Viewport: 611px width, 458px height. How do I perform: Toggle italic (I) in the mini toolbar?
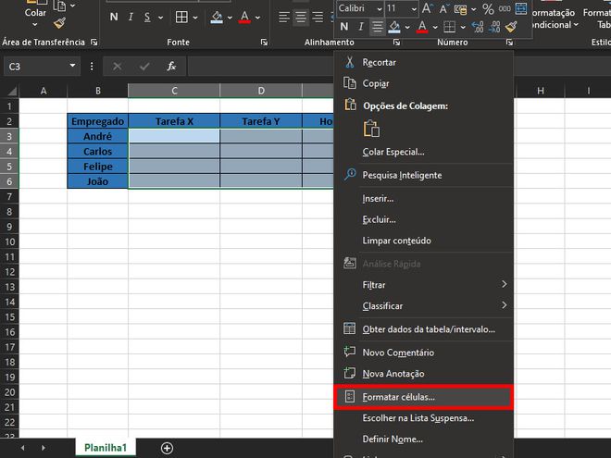(361, 27)
